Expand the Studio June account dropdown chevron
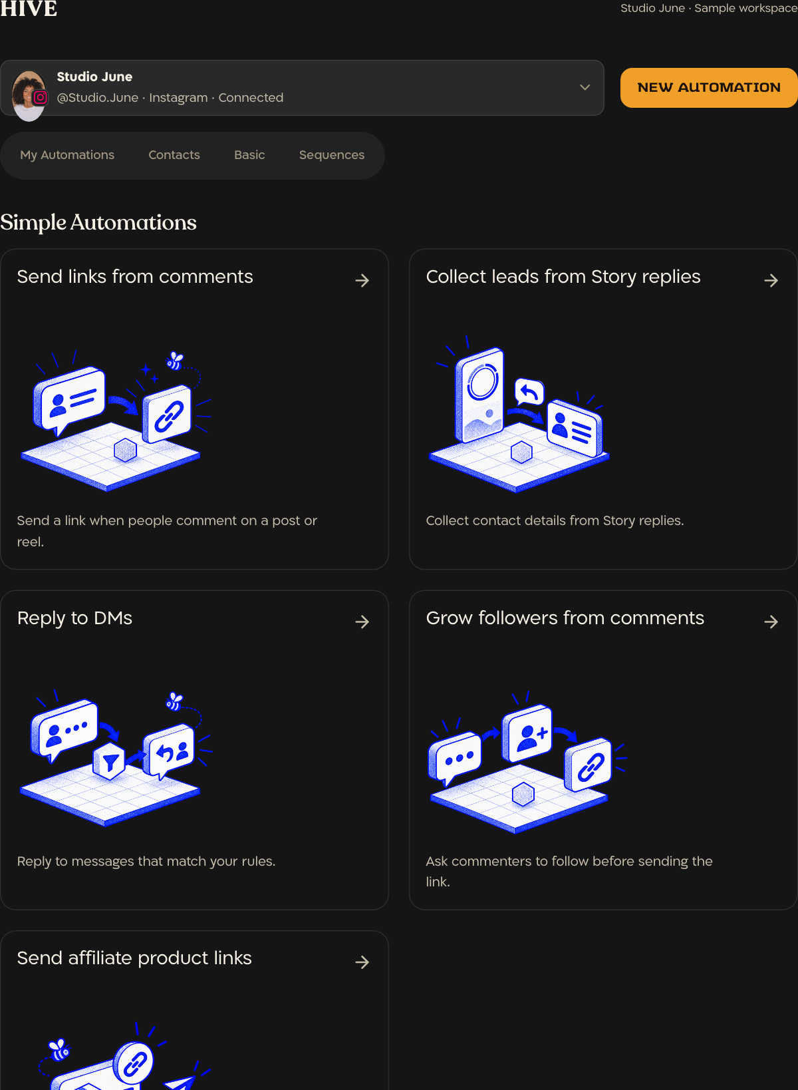 tap(585, 87)
